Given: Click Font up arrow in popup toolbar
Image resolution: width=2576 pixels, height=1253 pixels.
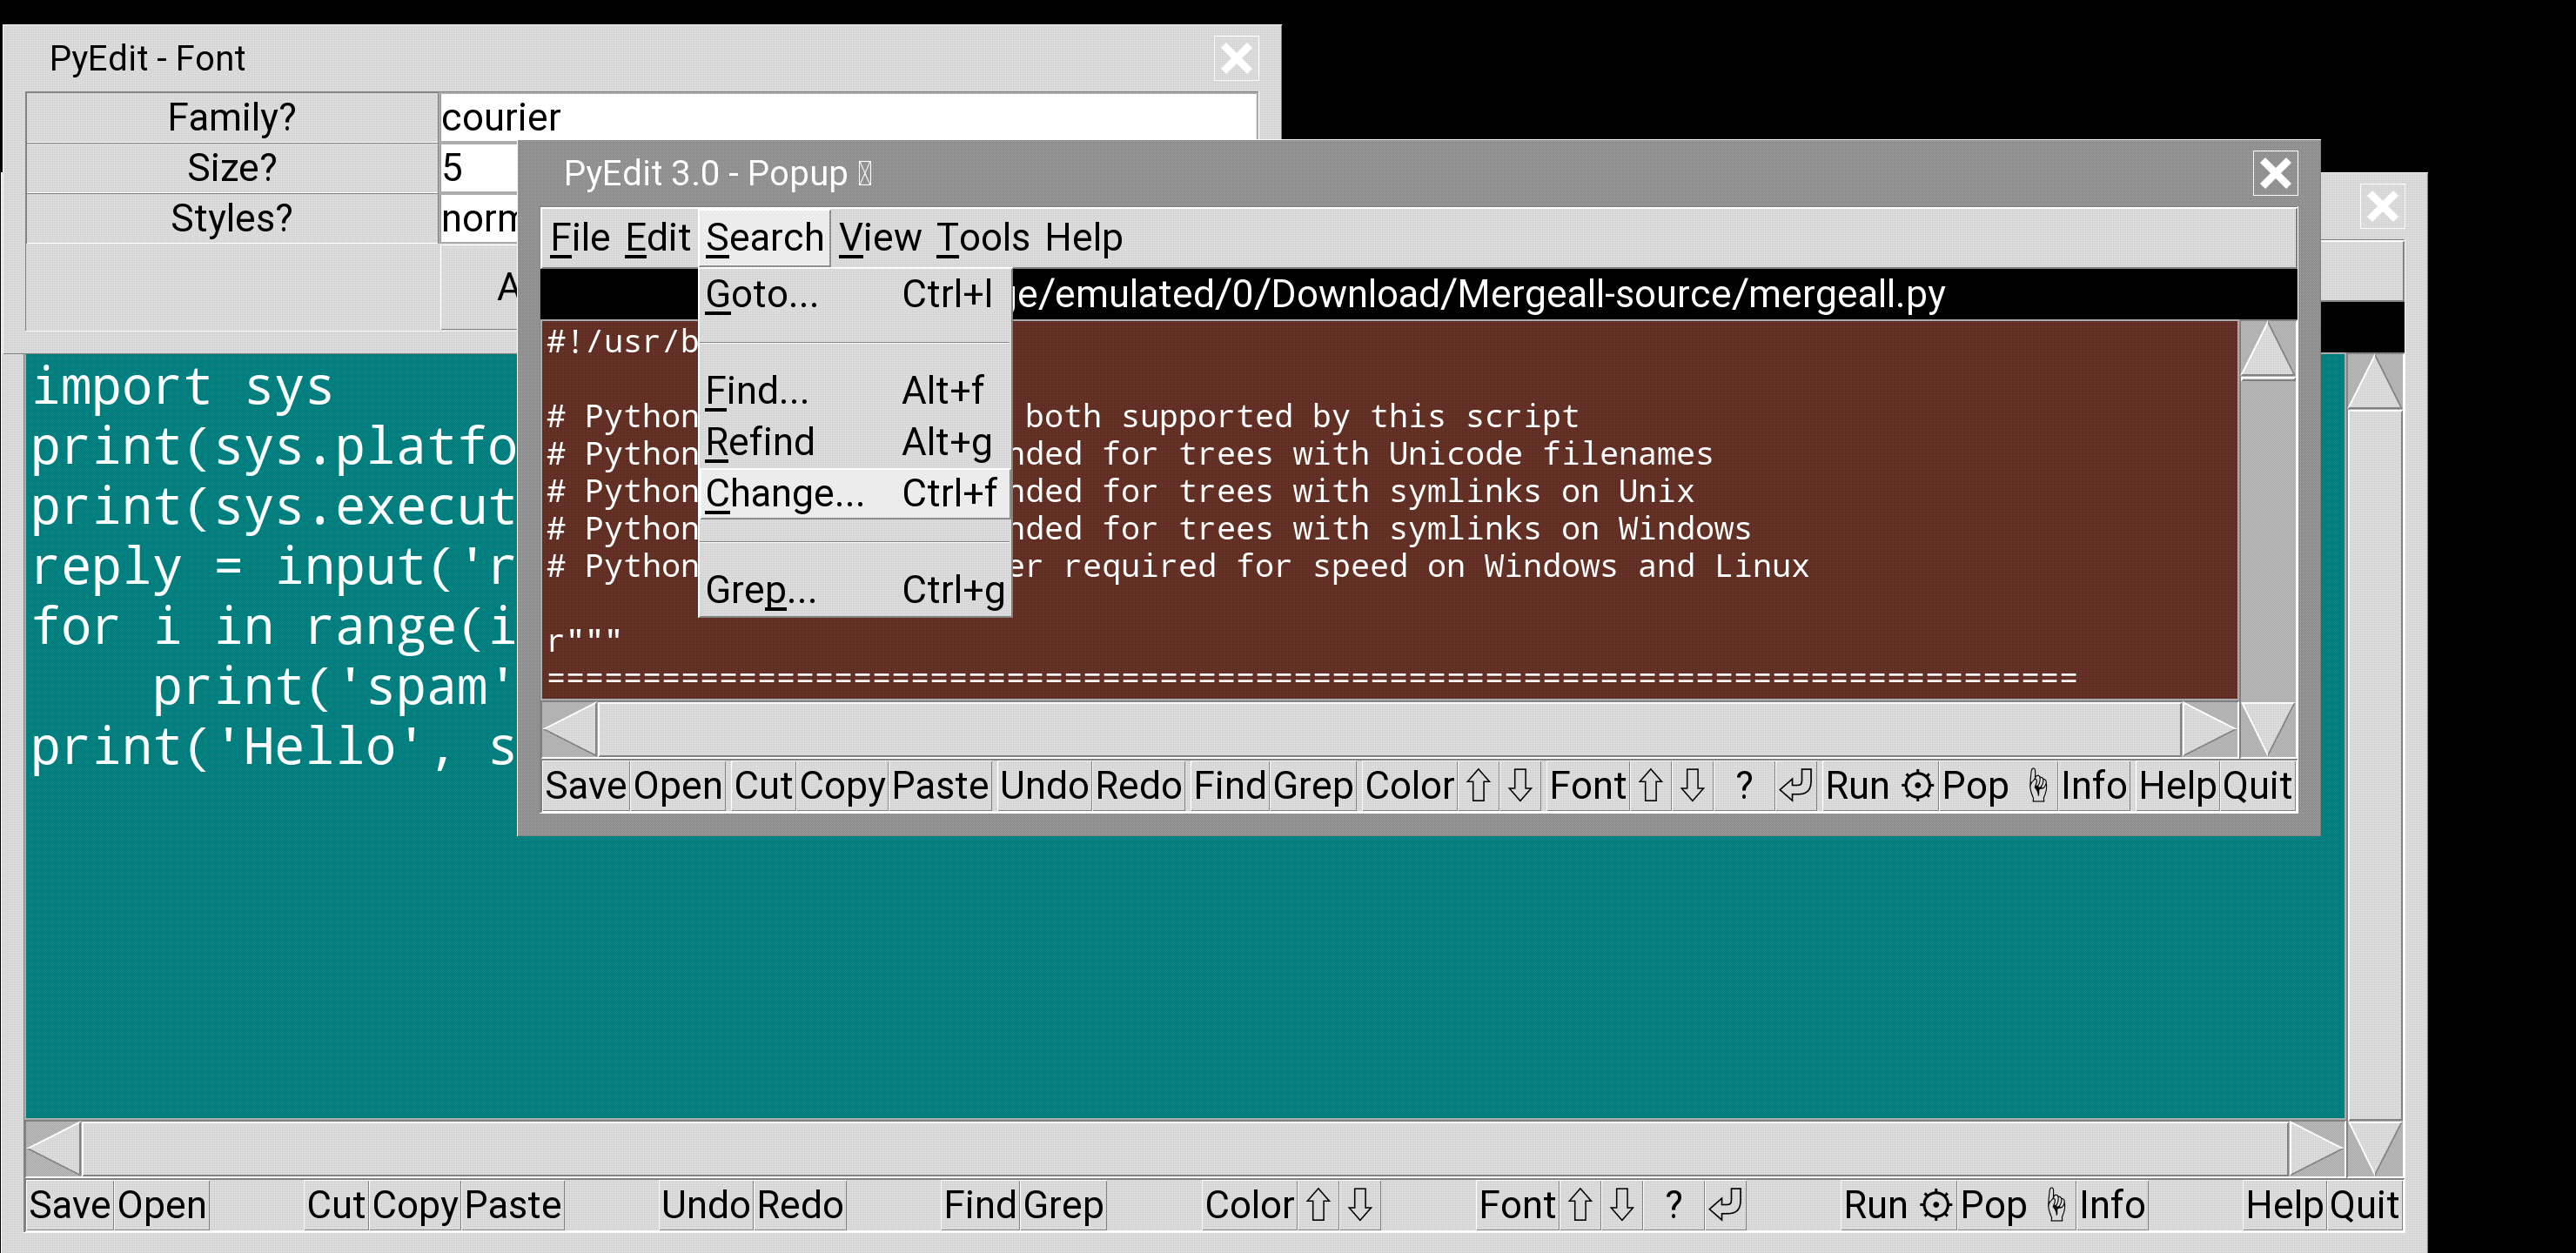Looking at the screenshot, I should [x=1650, y=786].
